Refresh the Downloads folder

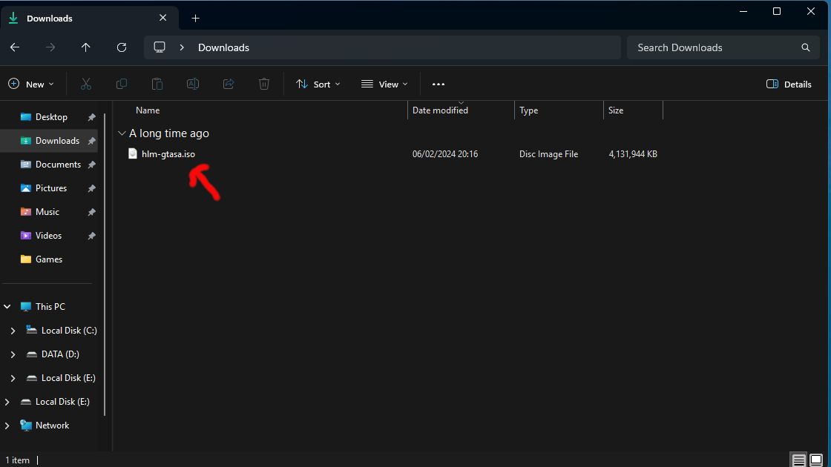(x=122, y=47)
